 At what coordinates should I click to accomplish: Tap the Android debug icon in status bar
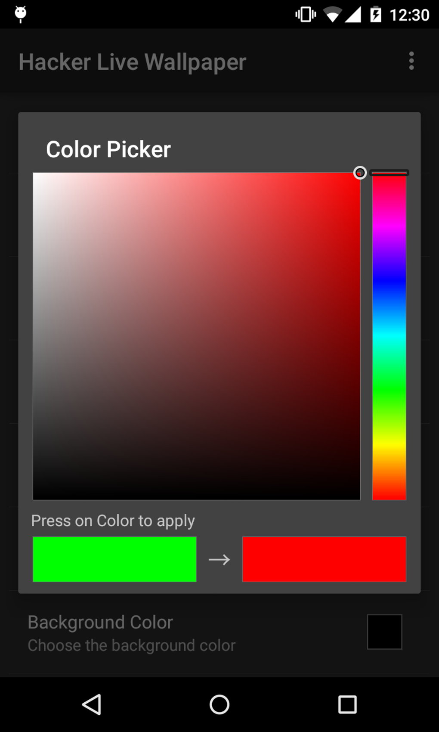click(x=21, y=14)
